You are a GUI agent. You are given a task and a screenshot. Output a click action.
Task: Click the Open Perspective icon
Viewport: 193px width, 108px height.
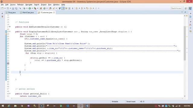(x=186, y=8)
